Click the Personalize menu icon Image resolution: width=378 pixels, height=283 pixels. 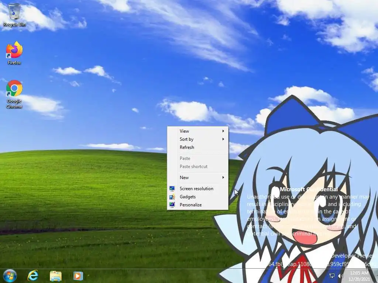172,205
